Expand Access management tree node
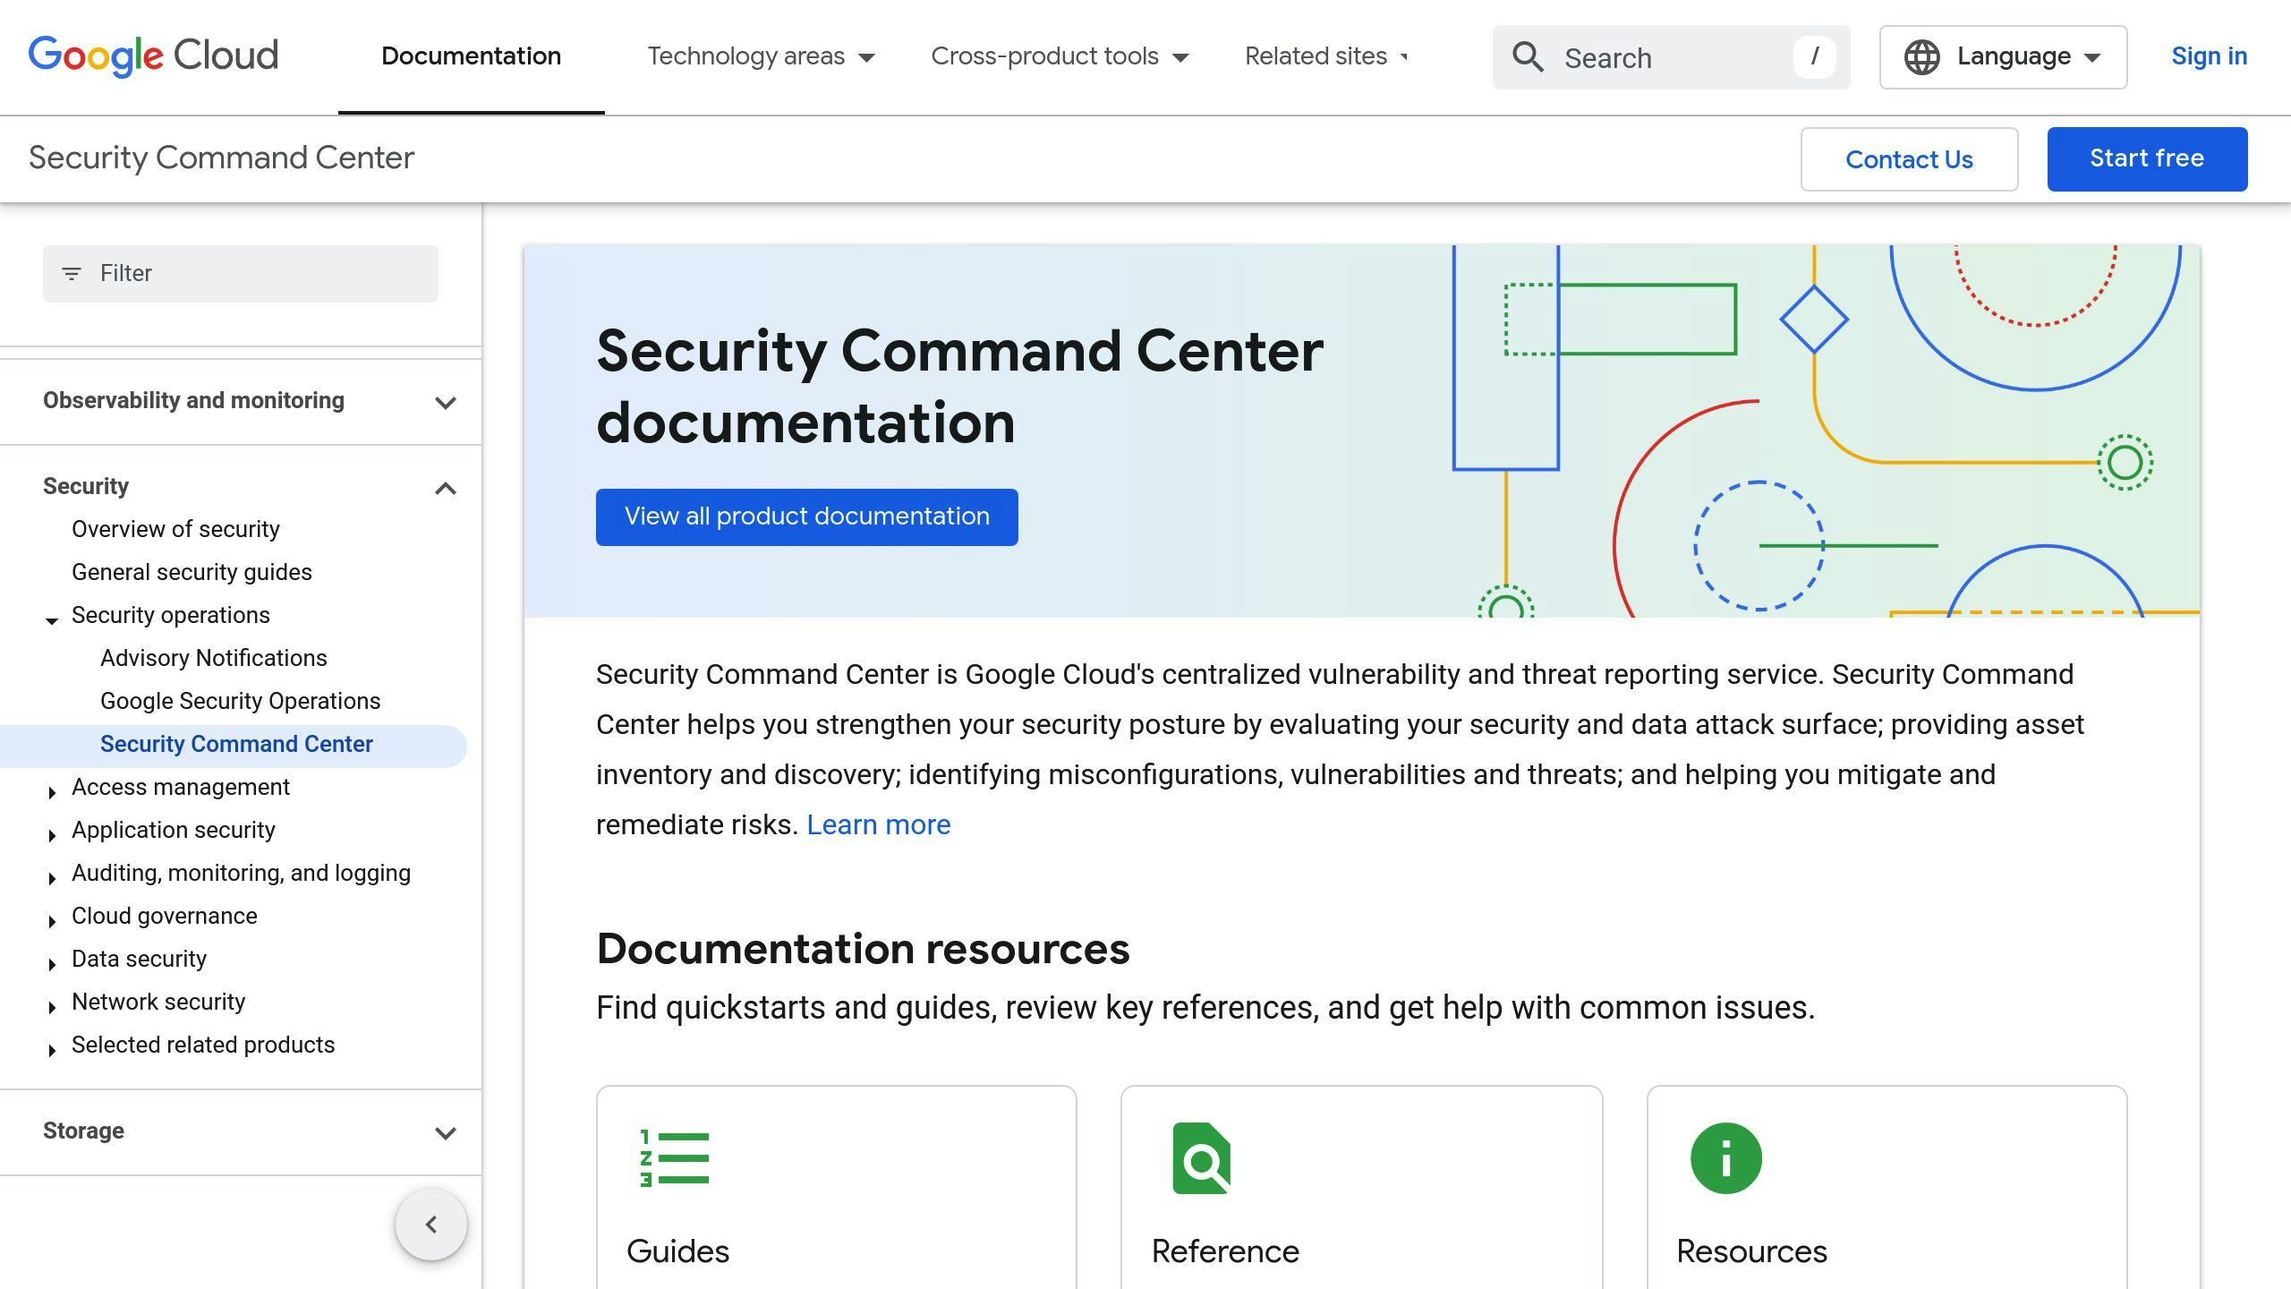Image resolution: width=2291 pixels, height=1289 pixels. coord(52,791)
